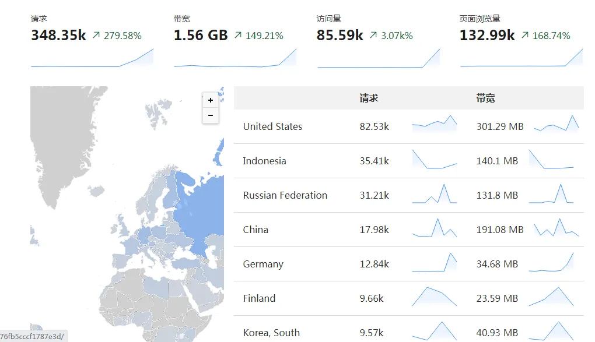Click the 带宽 total sparkline chart
This screenshot has width=595, height=342.
[x=235, y=58]
